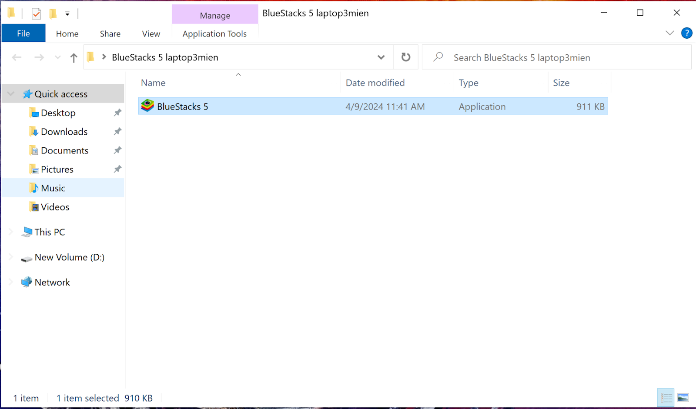Open the Help question mark button
This screenshot has width=696, height=409.
(686, 33)
